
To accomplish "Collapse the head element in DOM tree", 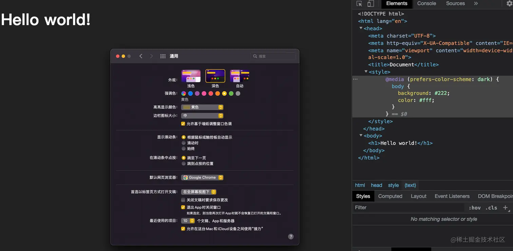I will [x=361, y=28].
